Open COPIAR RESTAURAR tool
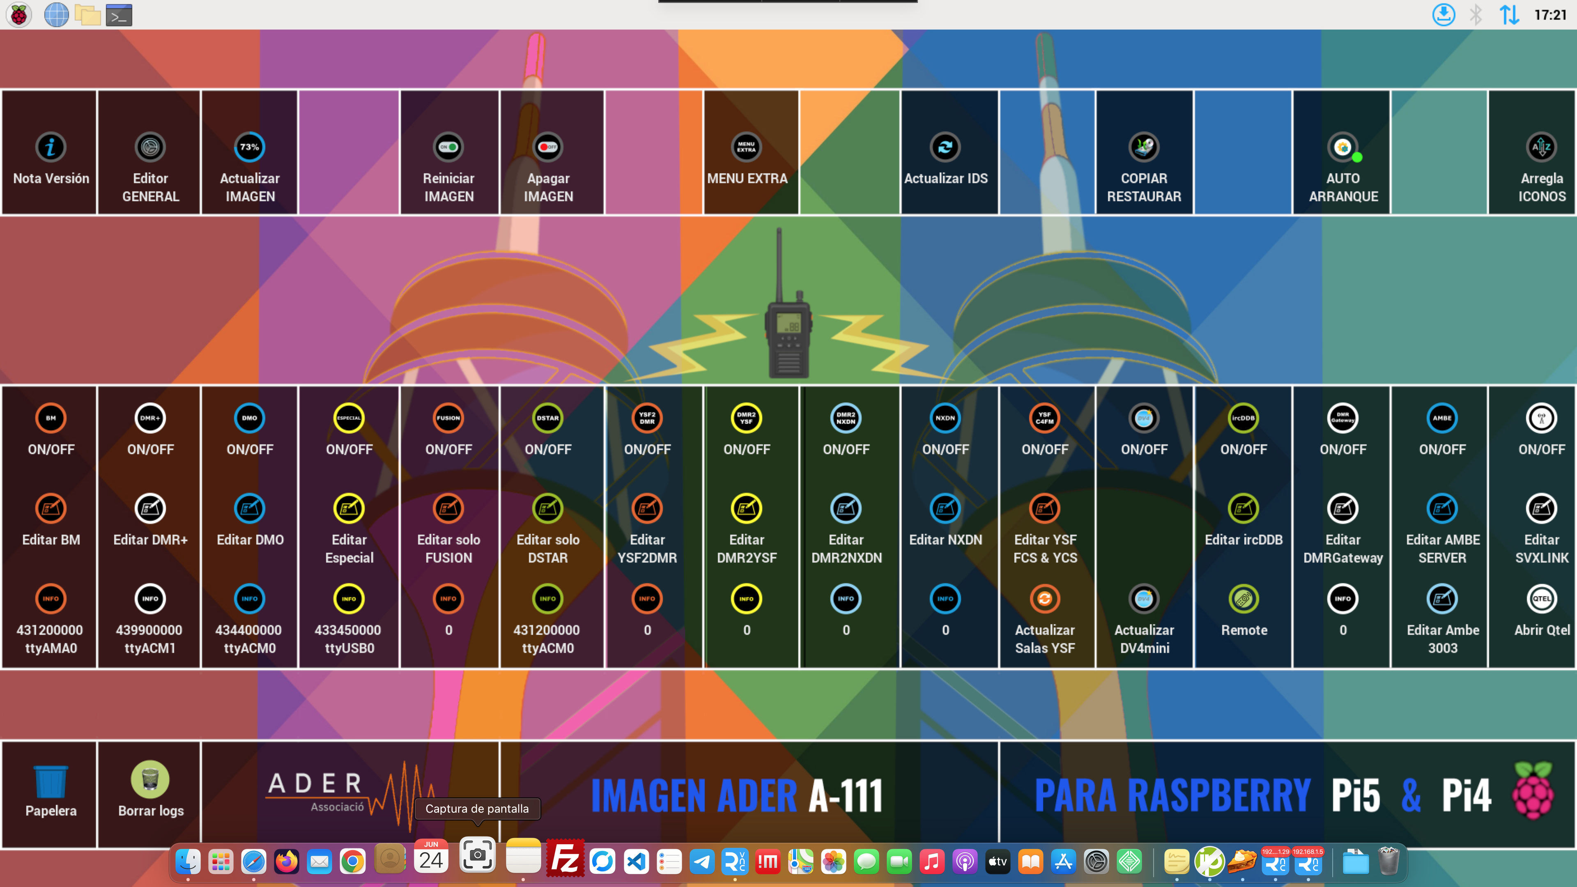Screen dimensions: 1577x887 (1144, 147)
